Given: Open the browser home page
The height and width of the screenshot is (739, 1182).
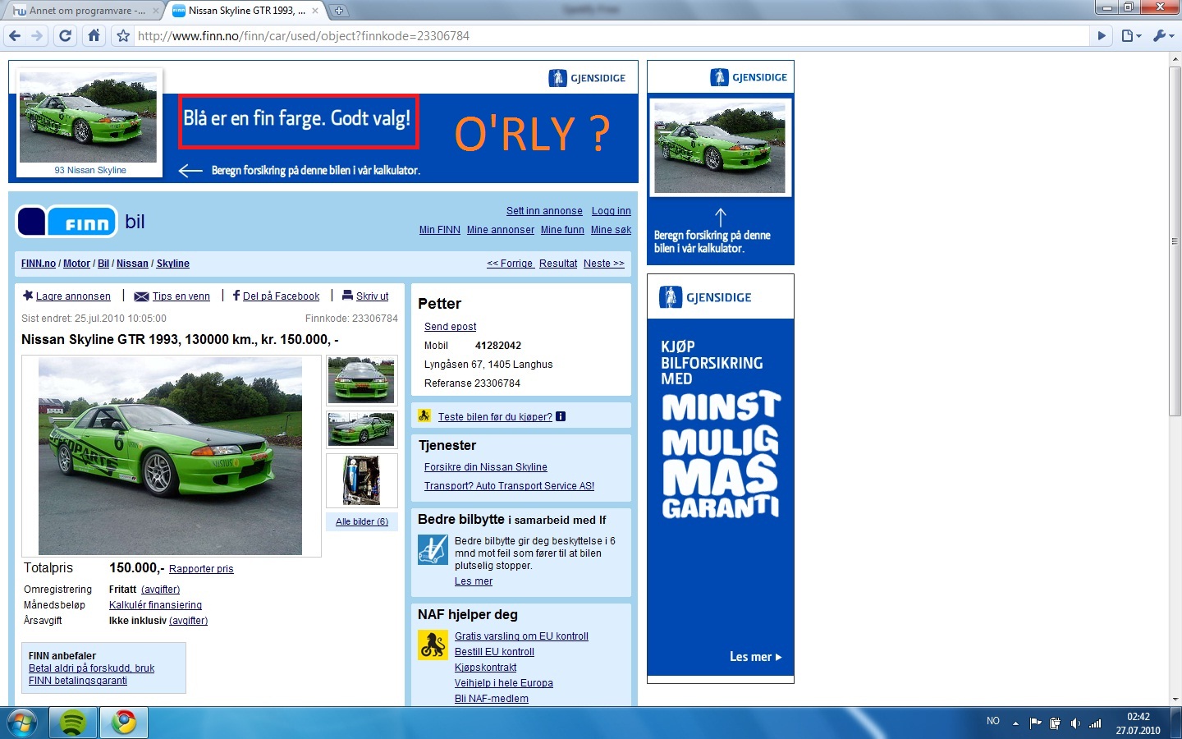Looking at the screenshot, I should point(94,35).
